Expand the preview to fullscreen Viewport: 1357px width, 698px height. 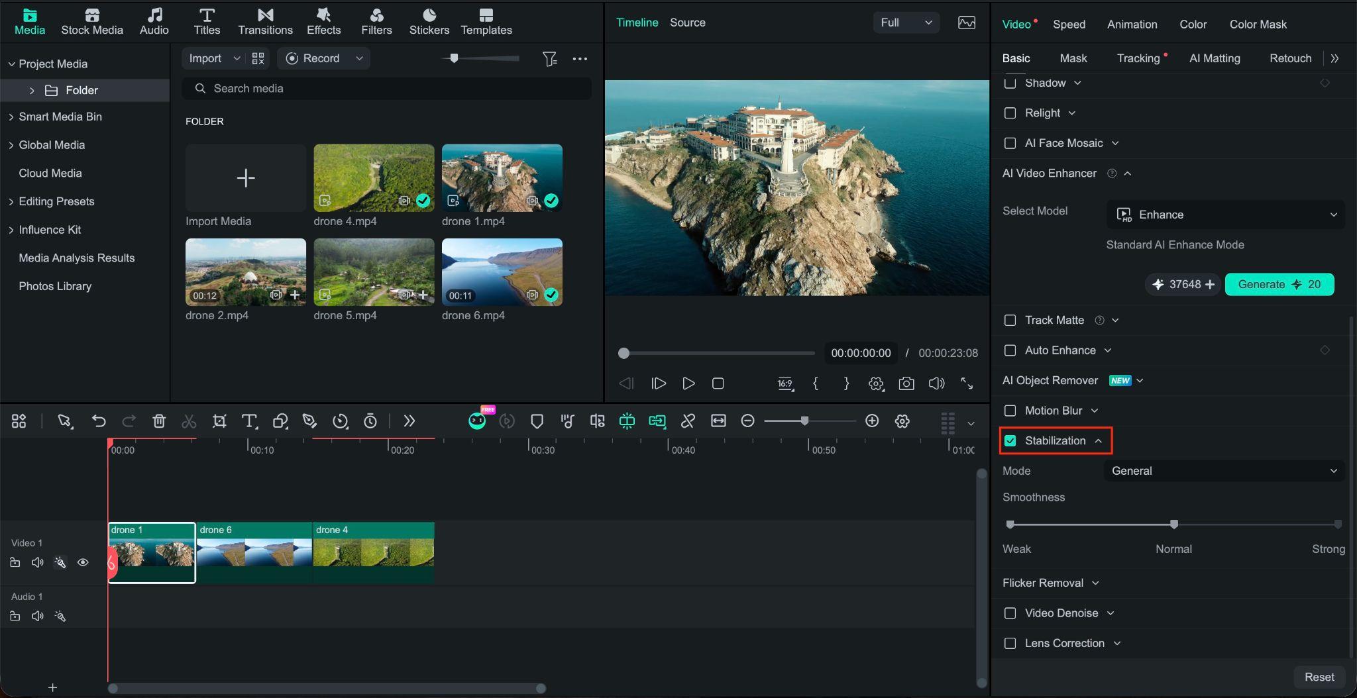[967, 383]
